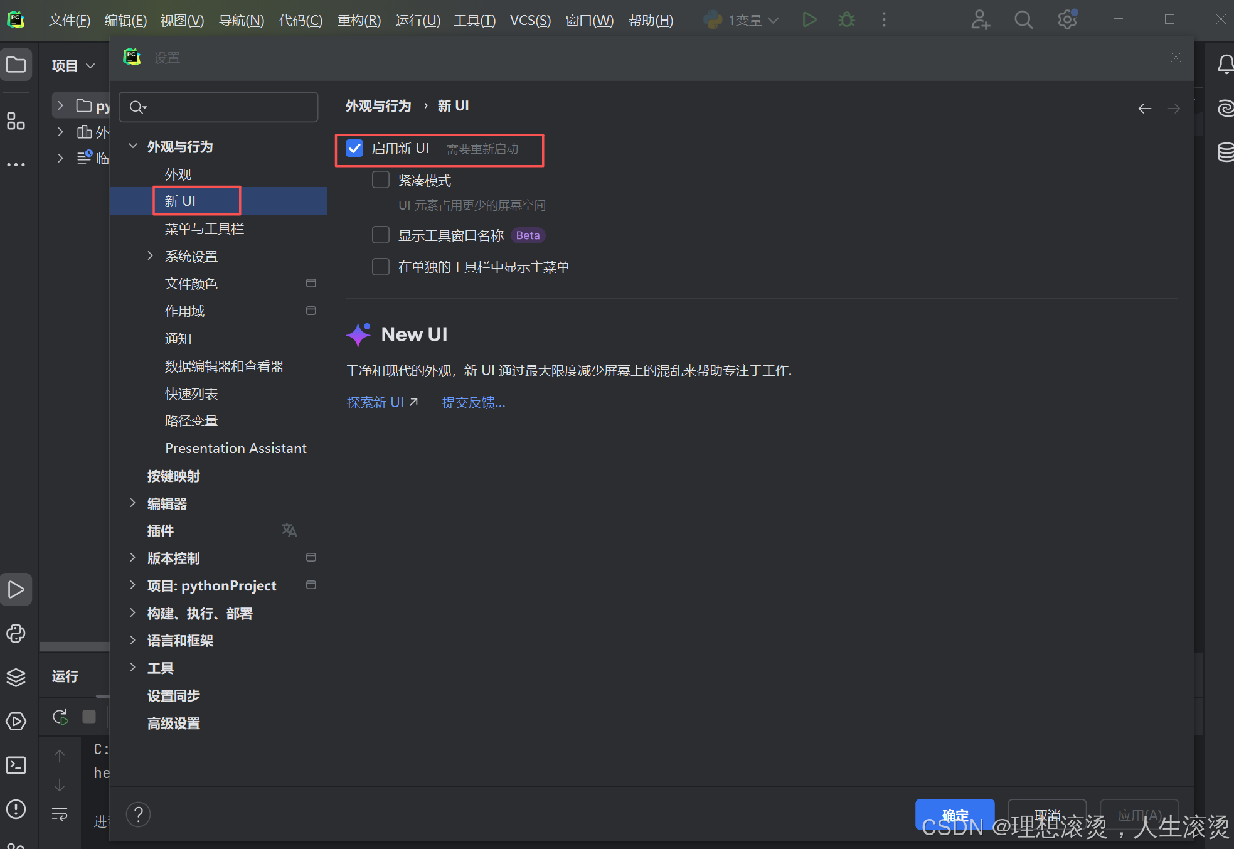Expand the 语言和框架 node

(x=132, y=640)
